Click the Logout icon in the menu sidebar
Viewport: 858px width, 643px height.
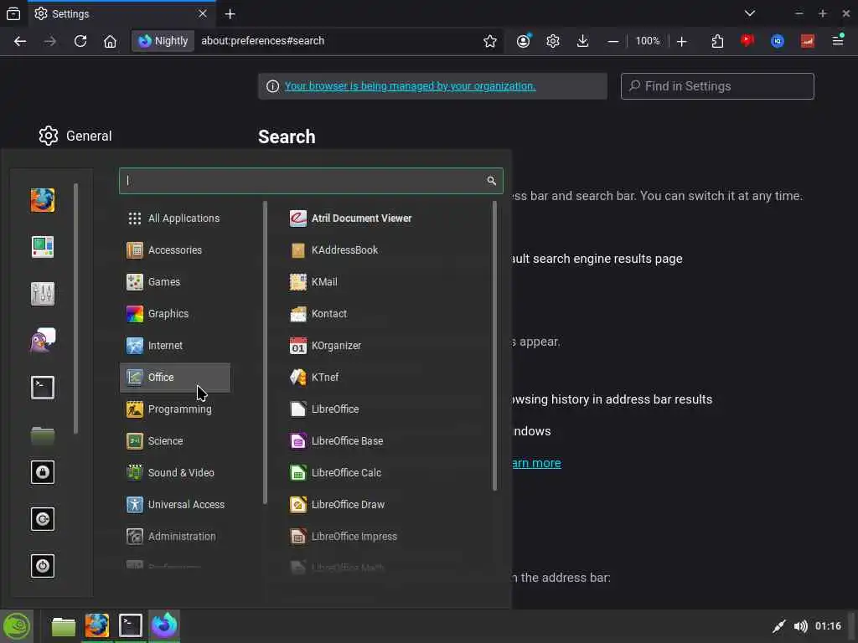point(43,519)
